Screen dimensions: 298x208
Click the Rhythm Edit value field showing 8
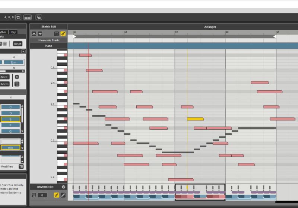pos(42,195)
